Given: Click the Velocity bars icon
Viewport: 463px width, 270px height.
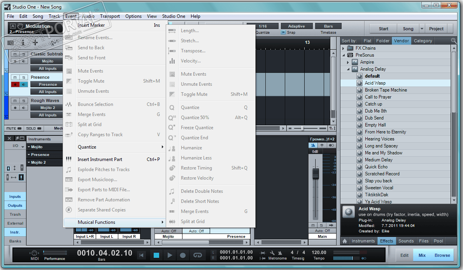Looking at the screenshot, I should (x=172, y=61).
